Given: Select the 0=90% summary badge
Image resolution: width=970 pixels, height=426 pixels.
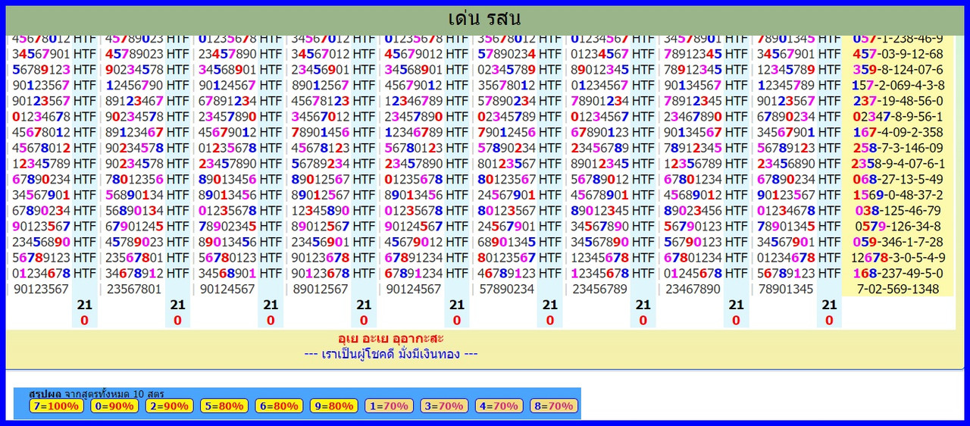Looking at the screenshot, I should (114, 406).
